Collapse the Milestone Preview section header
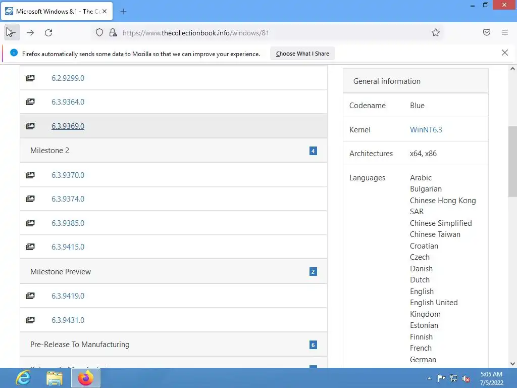Image resolution: width=517 pixels, height=388 pixels. (174, 271)
